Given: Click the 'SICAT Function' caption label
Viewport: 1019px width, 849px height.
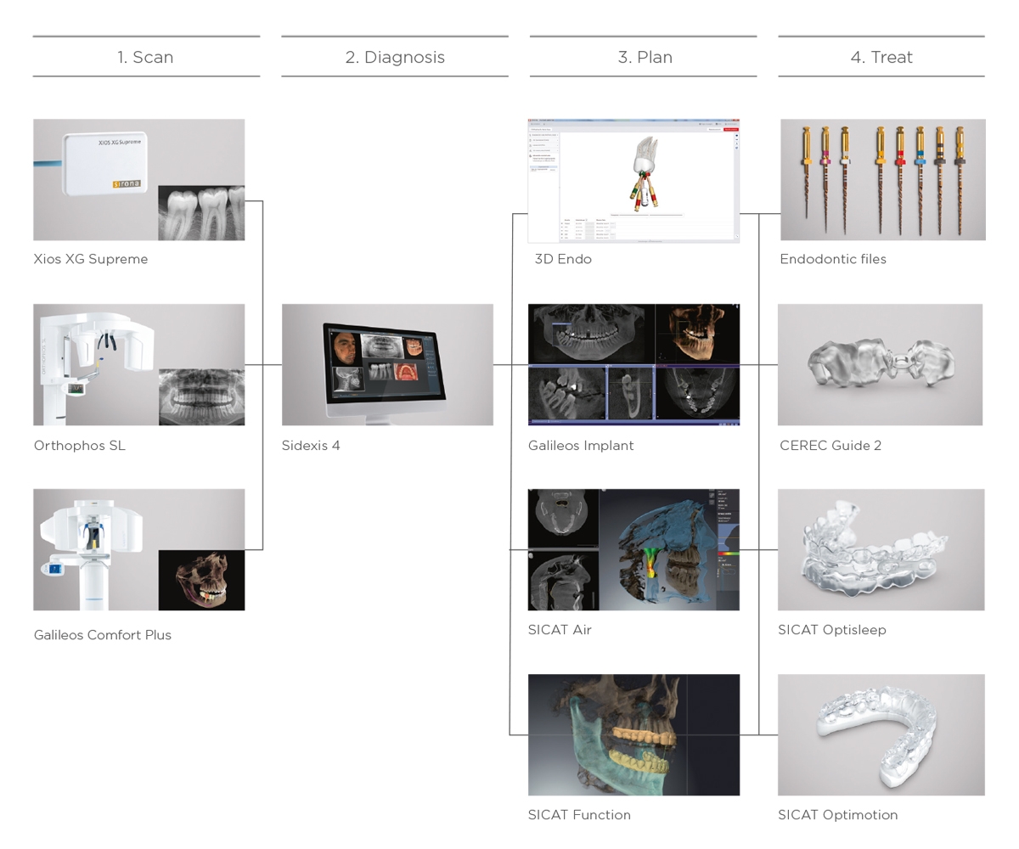Looking at the screenshot, I should pyautogui.click(x=579, y=815).
